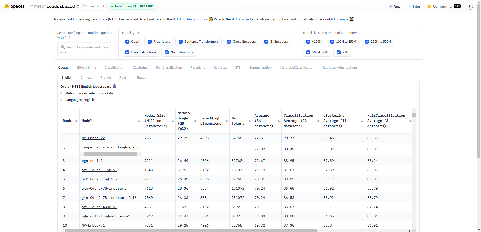Click the table's horizontal scrollbar
Screen dimensions: 481x232
tap(190, 230)
